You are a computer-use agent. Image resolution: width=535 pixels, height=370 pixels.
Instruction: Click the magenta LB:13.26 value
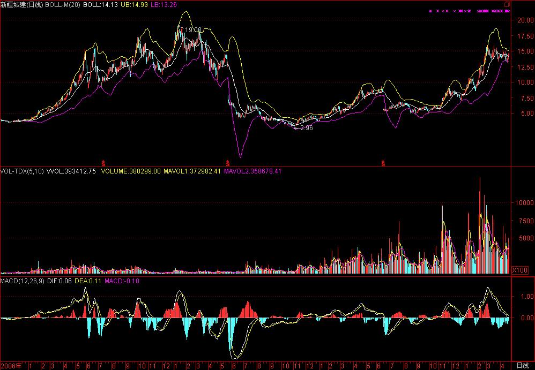164,5
